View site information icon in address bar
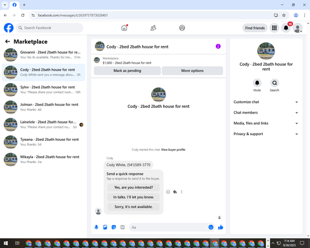The width and height of the screenshot is (310, 248). (x=33, y=15)
